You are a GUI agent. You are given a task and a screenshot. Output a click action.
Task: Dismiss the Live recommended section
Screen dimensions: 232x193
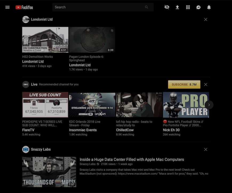point(206,84)
